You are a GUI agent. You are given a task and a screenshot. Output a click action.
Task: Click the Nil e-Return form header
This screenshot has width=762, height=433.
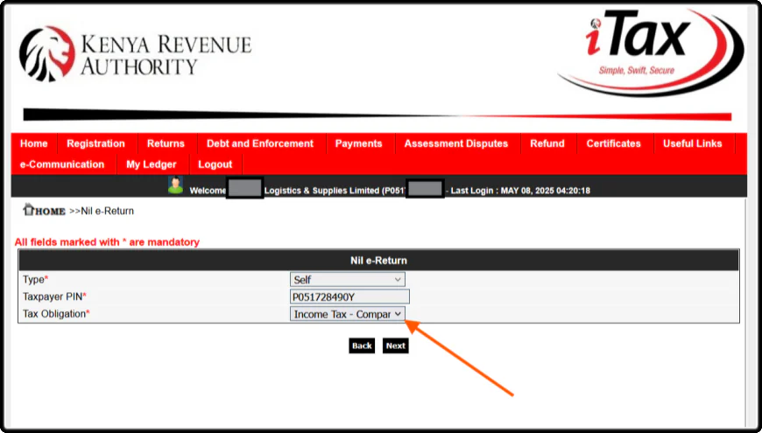[x=378, y=261]
